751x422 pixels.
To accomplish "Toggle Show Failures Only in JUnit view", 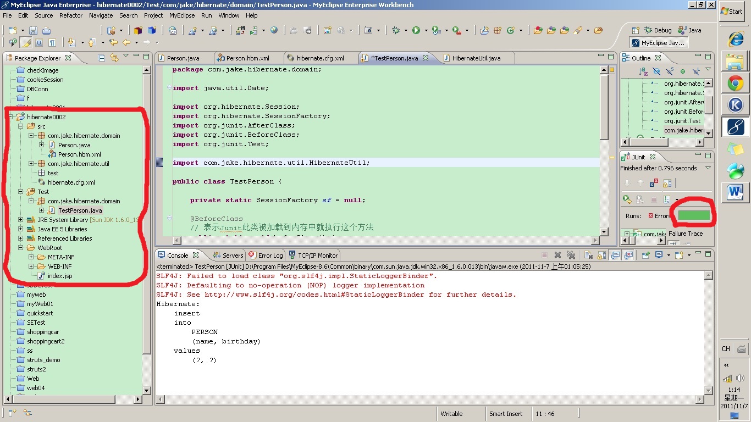I will [654, 184].
